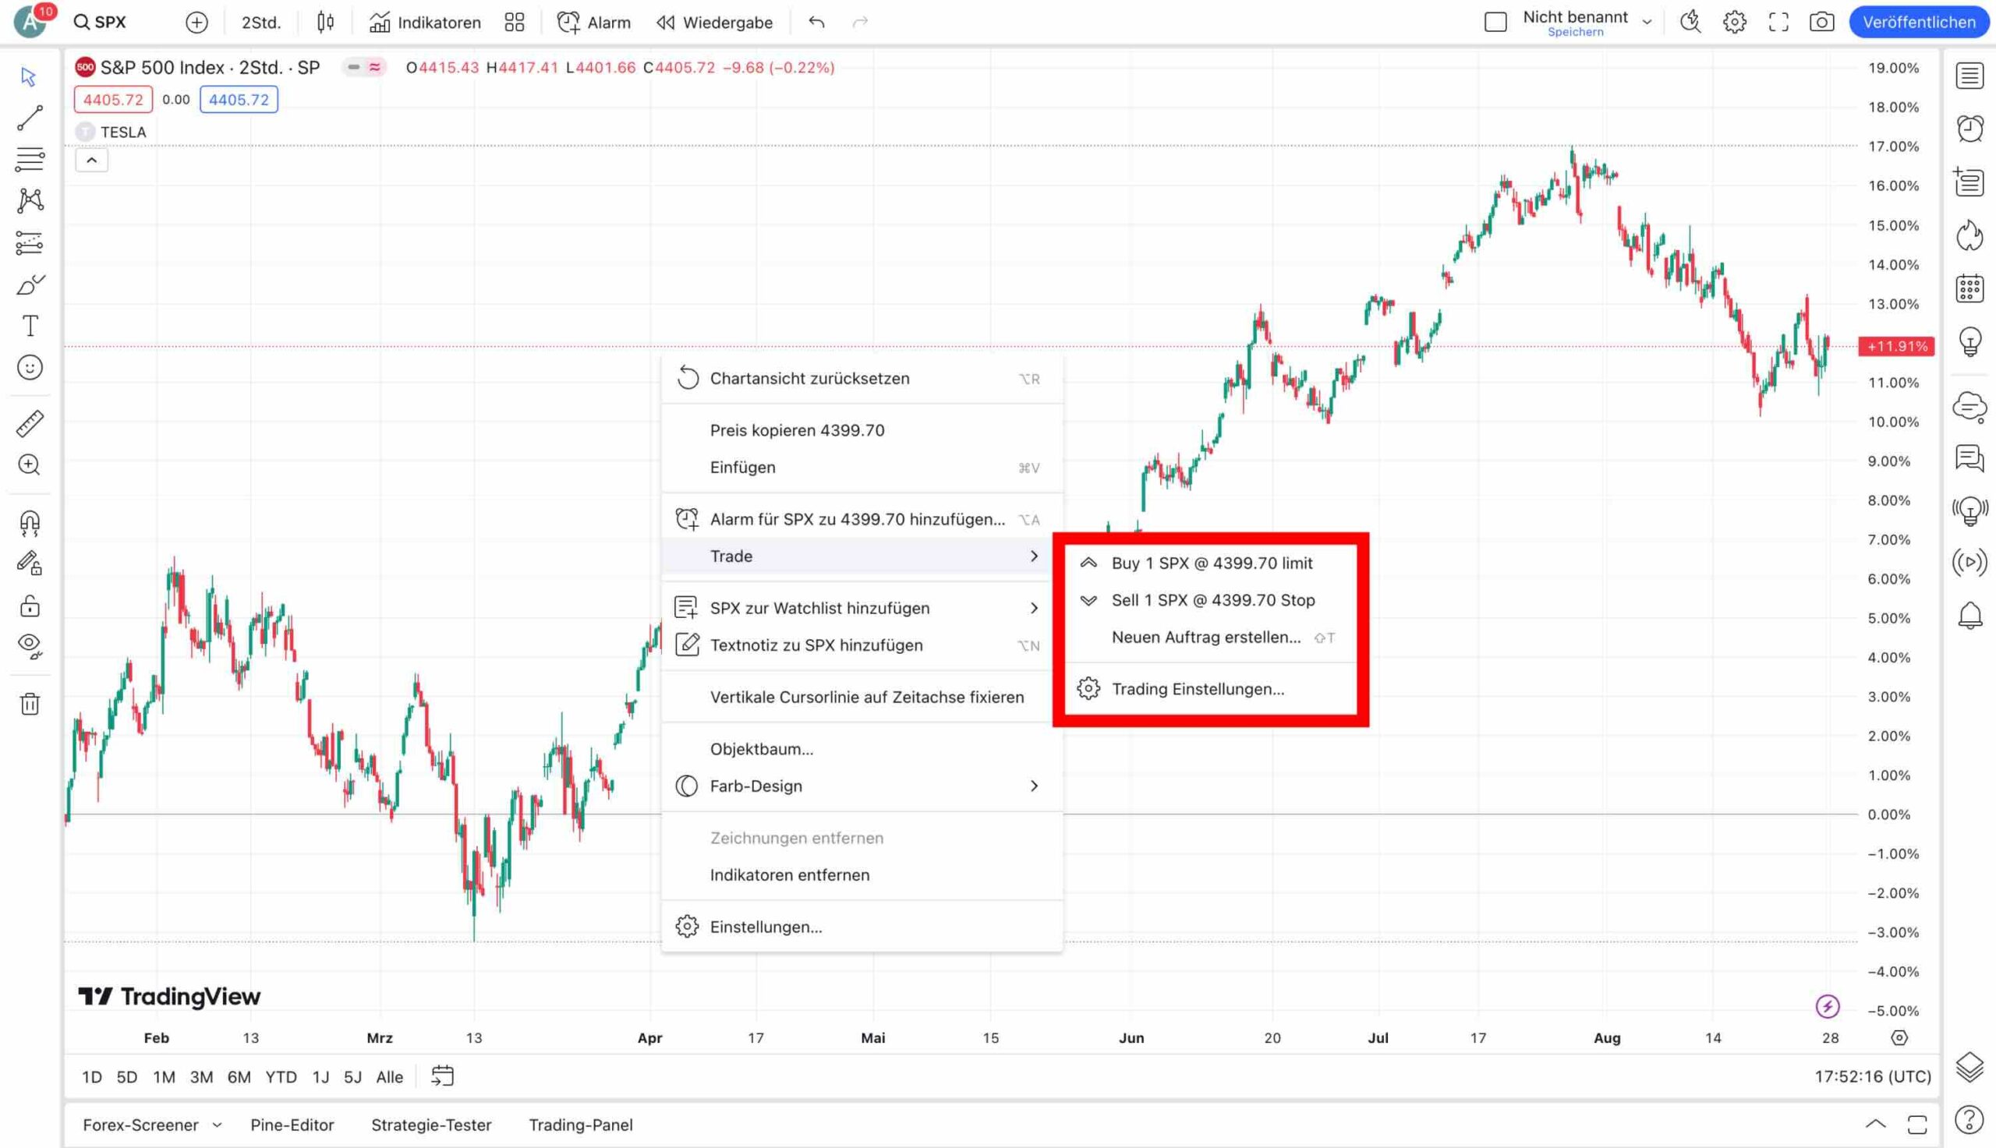Toggle magnet mode

click(x=29, y=522)
